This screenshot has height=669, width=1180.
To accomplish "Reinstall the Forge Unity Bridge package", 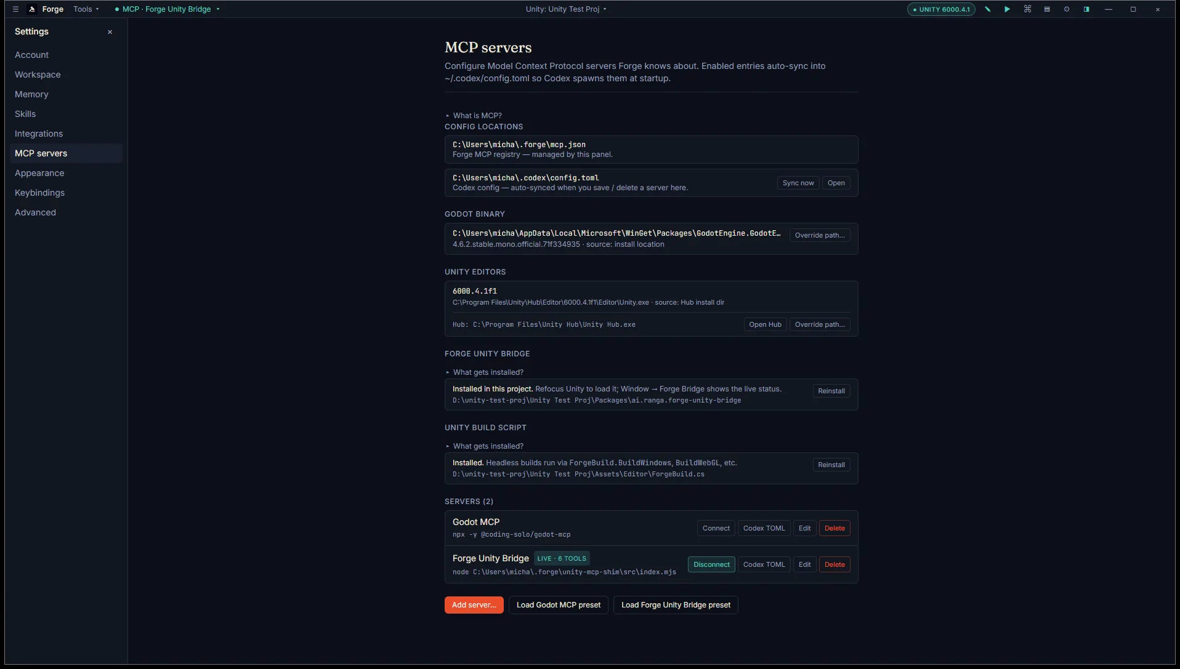I will click(x=831, y=391).
